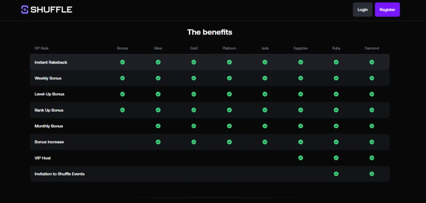Click 'The benefits' section heading

click(210, 32)
